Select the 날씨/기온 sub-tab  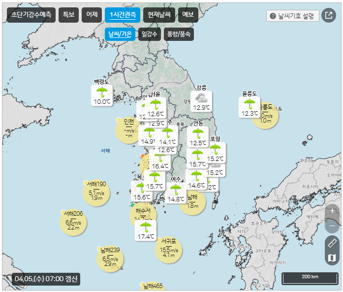tap(120, 34)
